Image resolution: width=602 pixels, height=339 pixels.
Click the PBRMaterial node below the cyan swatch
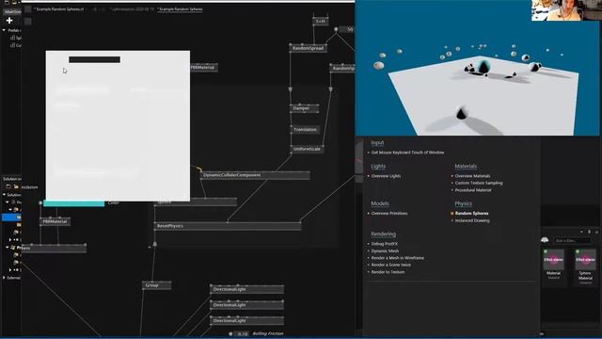(55, 221)
